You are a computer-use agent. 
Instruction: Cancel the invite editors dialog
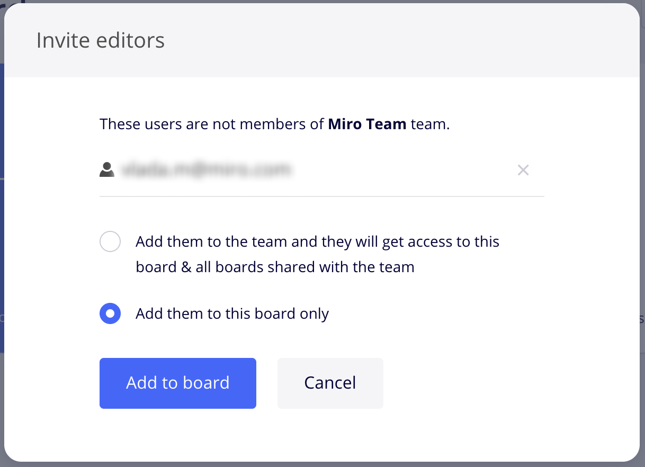(x=330, y=383)
